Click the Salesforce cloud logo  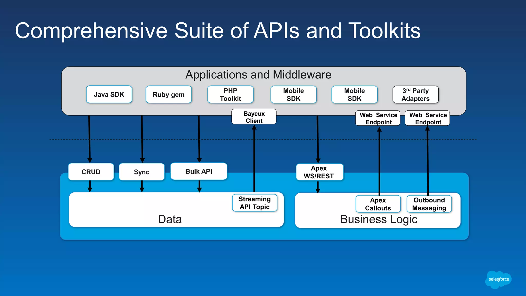[x=498, y=279]
